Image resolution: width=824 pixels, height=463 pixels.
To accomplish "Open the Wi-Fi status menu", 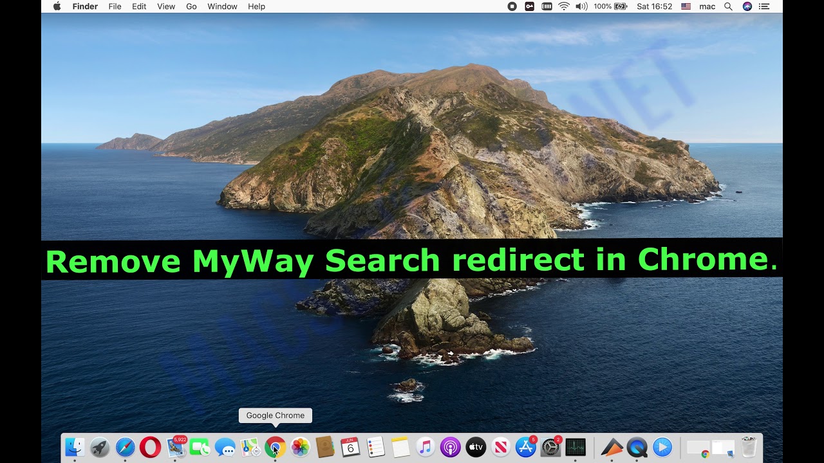I will [x=564, y=6].
